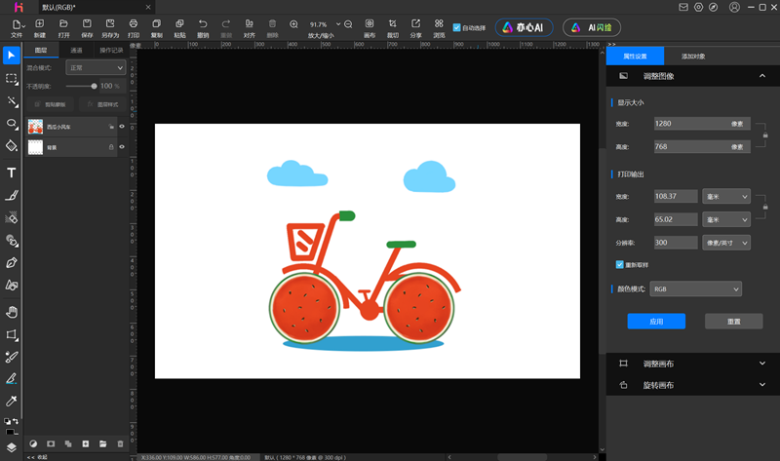
Task: Hide the 西瓜小风车 layer via eye icon
Action: (122, 127)
